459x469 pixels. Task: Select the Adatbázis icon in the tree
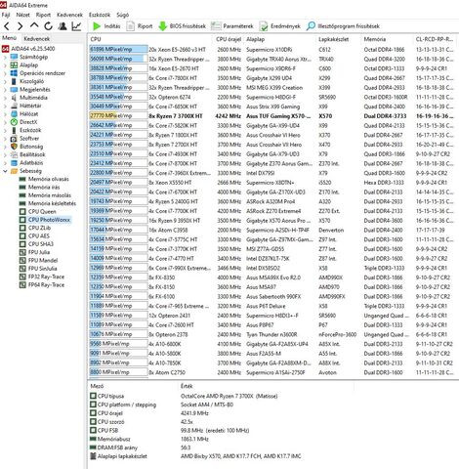pyautogui.click(x=14, y=163)
